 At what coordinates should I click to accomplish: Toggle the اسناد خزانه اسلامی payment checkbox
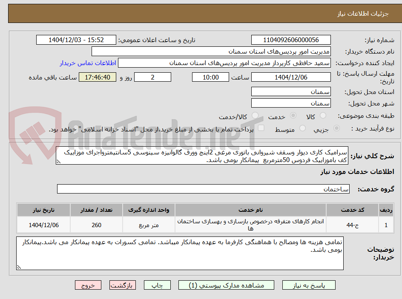261,128
